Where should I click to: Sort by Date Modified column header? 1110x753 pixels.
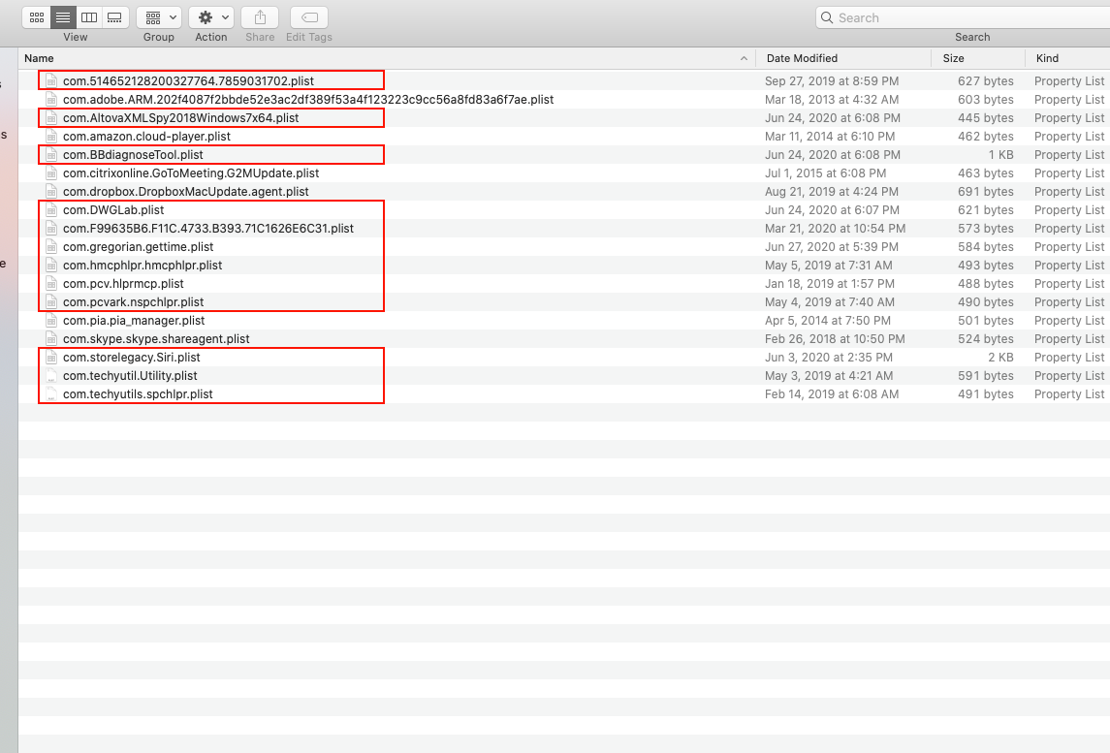(802, 58)
